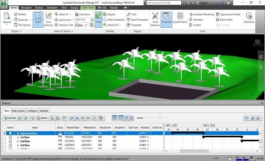Launch the Animator tool

196,20
